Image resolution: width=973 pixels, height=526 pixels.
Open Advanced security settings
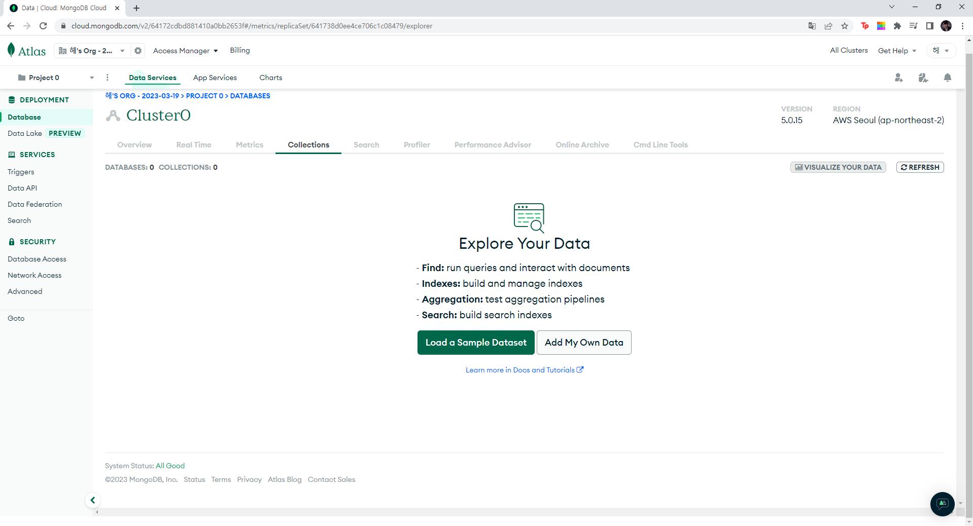25,291
